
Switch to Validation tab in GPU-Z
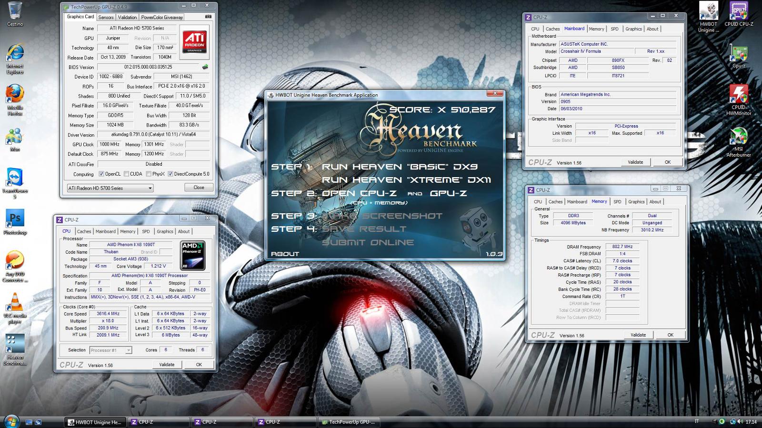point(127,17)
